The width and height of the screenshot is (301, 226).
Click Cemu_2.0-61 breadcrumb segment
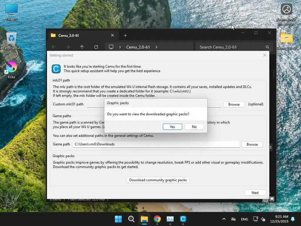138,47
